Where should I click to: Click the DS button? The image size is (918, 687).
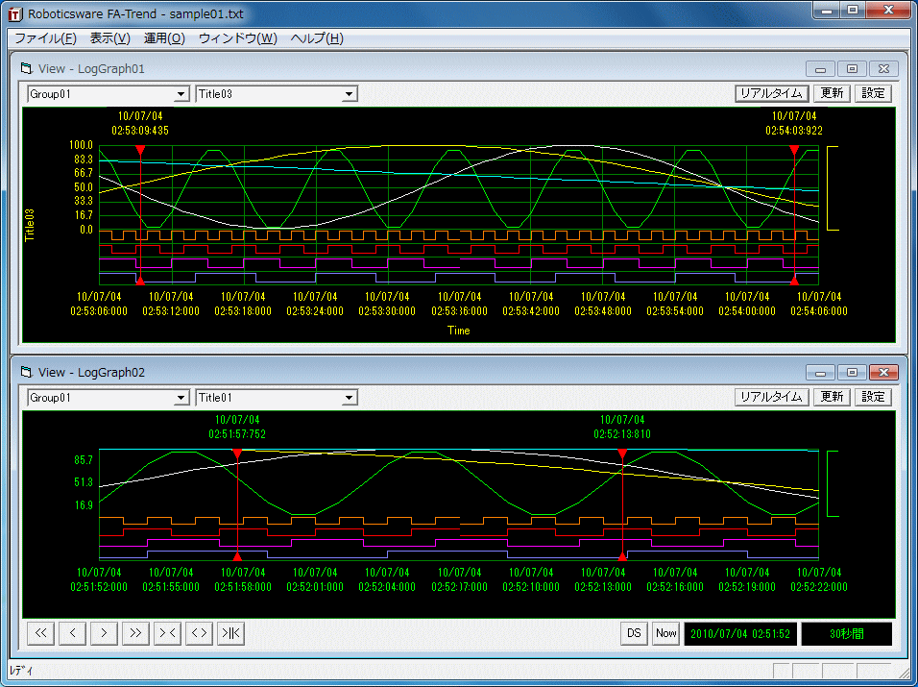(634, 633)
